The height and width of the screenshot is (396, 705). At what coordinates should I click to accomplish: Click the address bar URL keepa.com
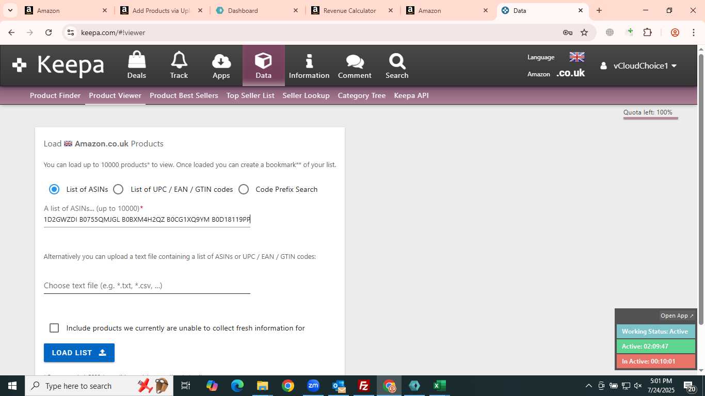(x=113, y=32)
